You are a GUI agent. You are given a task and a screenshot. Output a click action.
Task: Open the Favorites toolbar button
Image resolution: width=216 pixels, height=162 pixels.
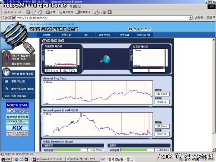click(x=65, y=13)
